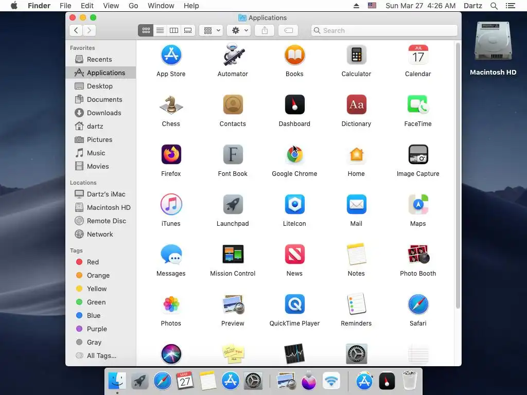527x395 pixels.
Task: Open the Window menu
Action: pos(161,6)
